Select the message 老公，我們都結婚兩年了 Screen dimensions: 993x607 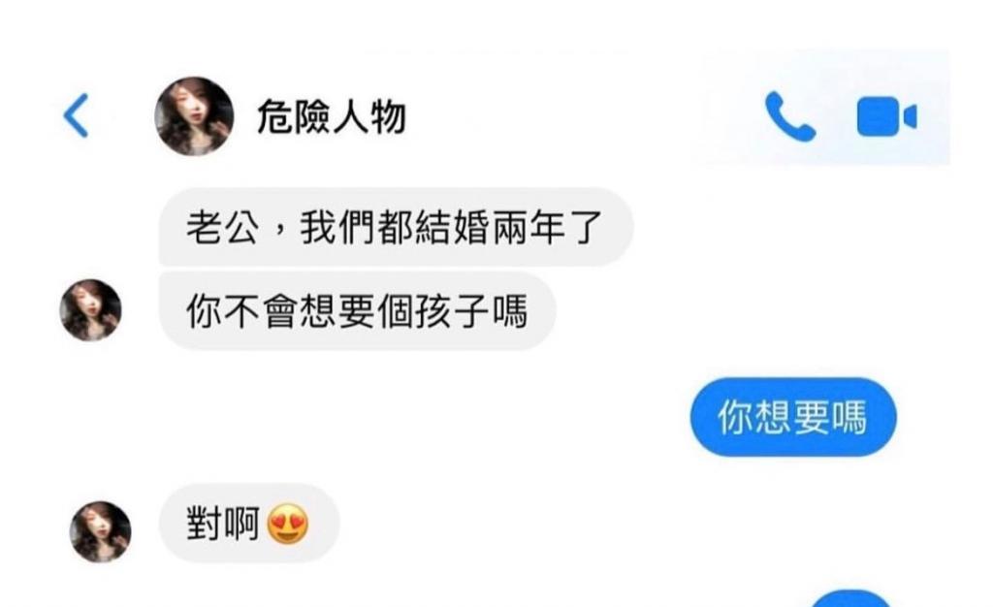(396, 227)
